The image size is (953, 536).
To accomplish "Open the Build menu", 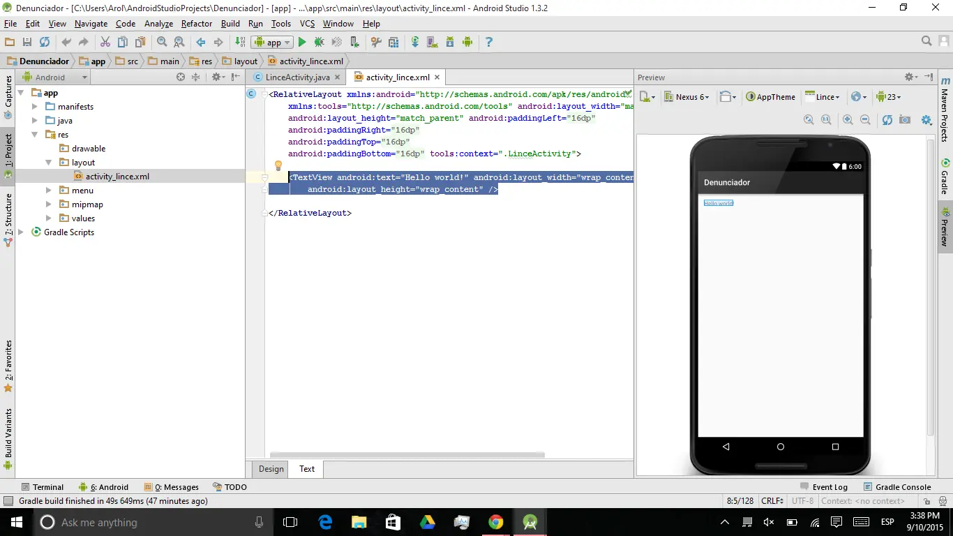I will tap(230, 24).
